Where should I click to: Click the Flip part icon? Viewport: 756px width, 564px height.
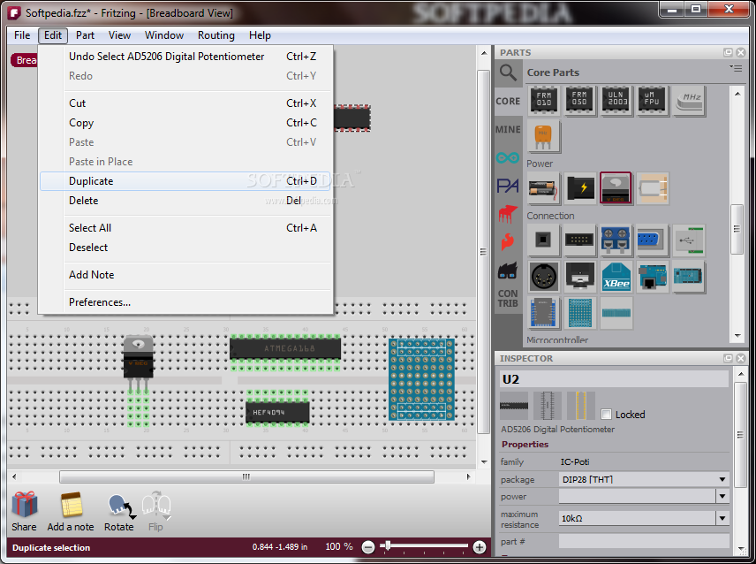pos(156,506)
